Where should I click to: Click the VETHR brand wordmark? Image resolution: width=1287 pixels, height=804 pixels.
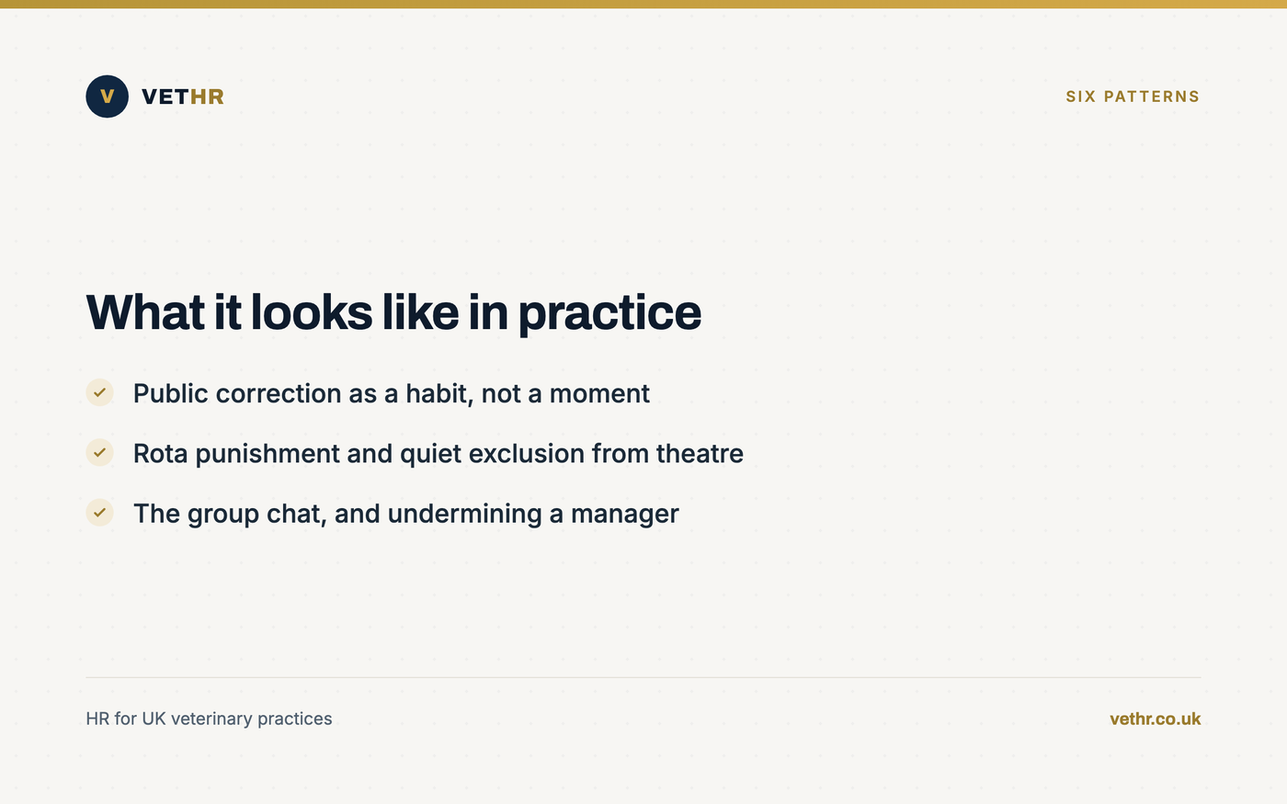coord(183,96)
